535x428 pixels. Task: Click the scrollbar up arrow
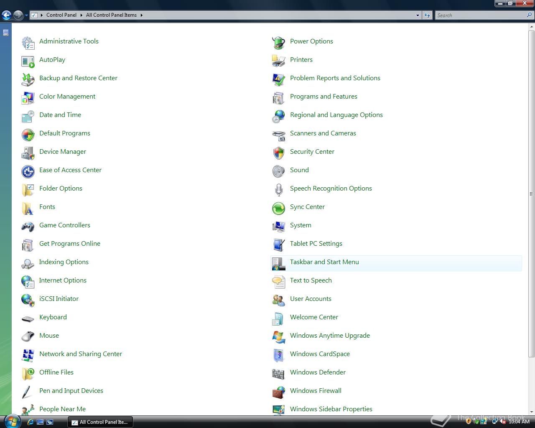(x=531, y=27)
